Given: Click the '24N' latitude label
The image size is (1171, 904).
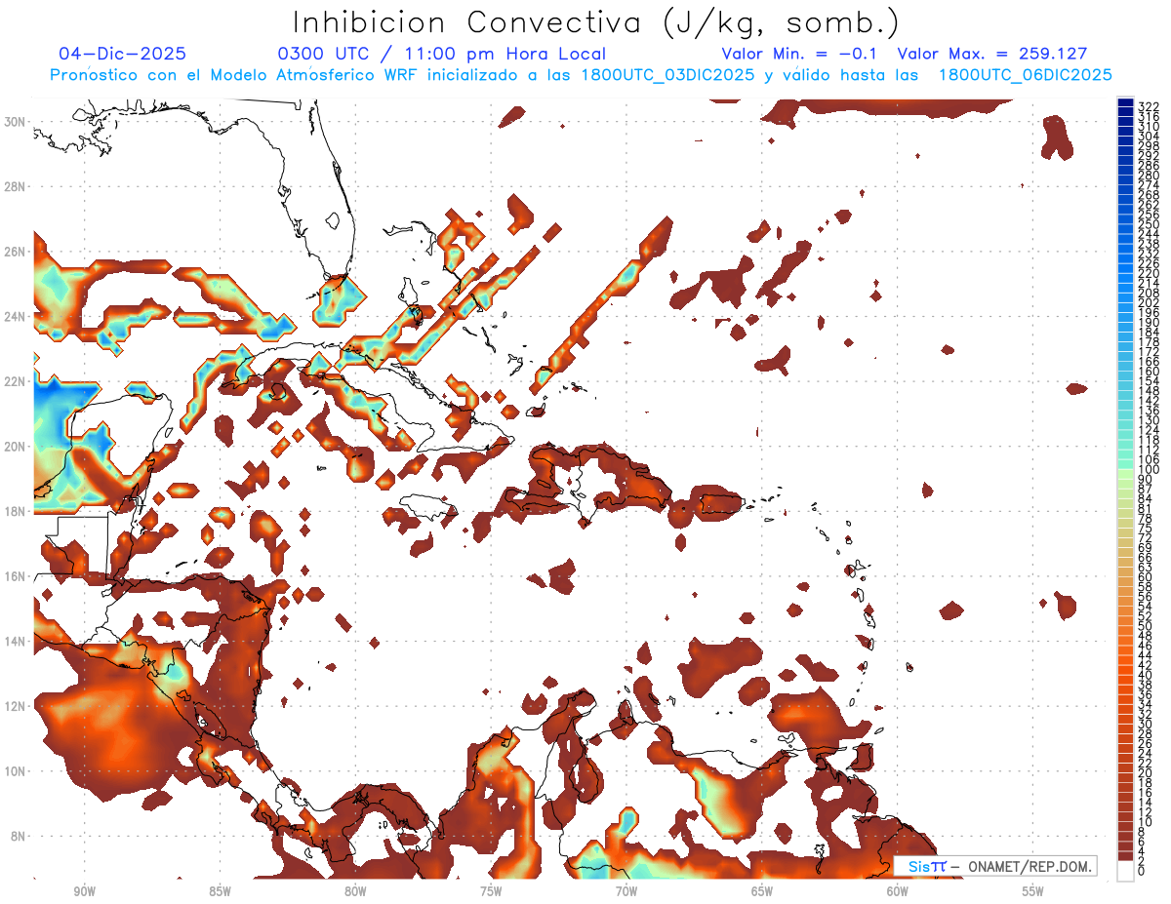Looking at the screenshot, I should pyautogui.click(x=14, y=316).
